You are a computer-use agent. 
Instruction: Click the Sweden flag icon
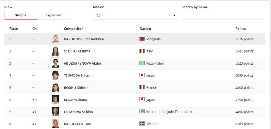pos(142,123)
